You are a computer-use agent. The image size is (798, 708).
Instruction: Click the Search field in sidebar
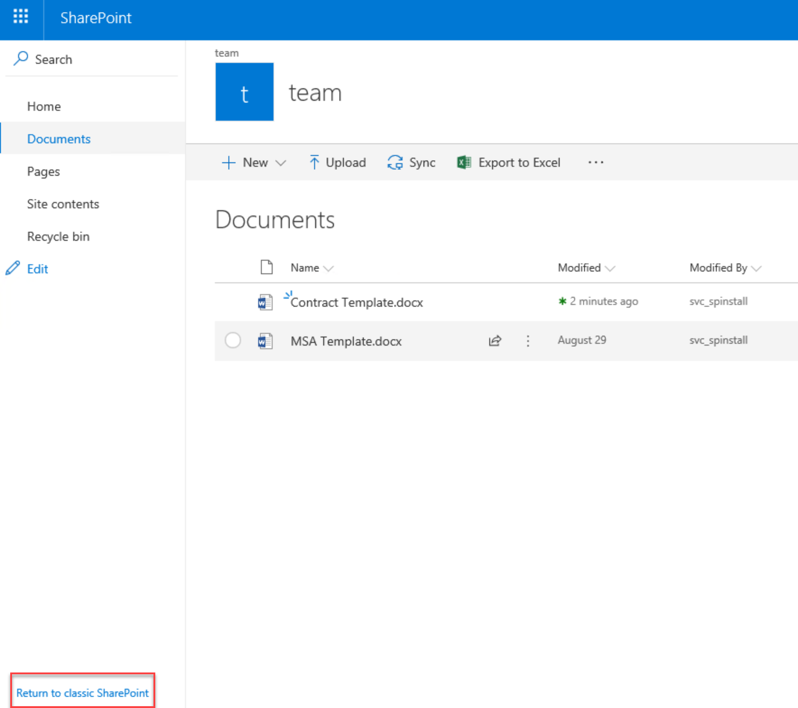pos(54,59)
